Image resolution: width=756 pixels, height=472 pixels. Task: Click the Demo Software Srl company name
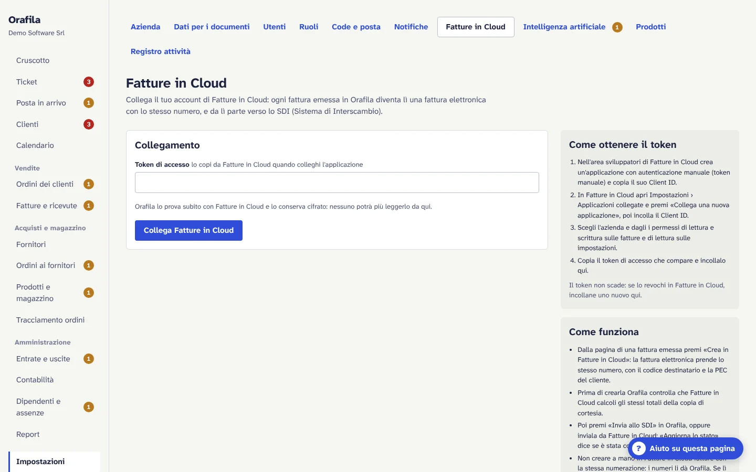[x=36, y=33]
